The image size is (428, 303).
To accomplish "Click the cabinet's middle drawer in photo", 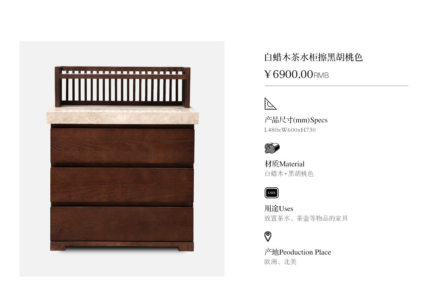I will click(122, 185).
